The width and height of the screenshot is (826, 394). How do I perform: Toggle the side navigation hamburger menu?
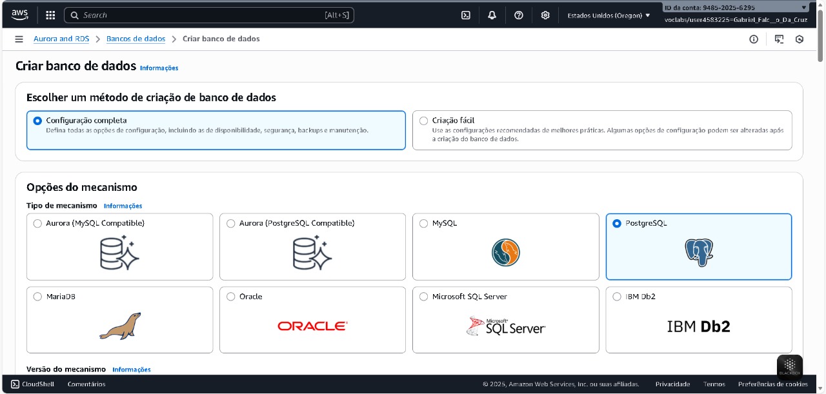[19, 39]
